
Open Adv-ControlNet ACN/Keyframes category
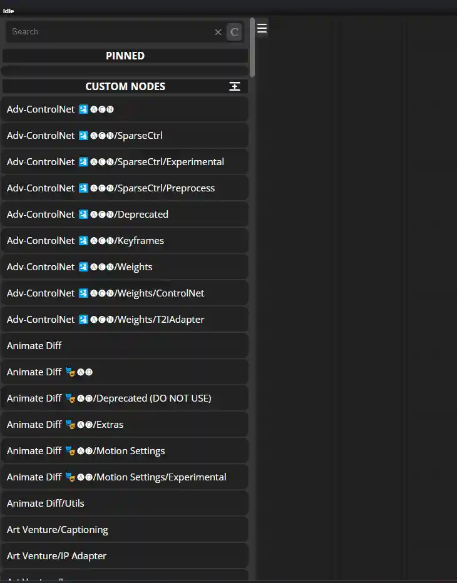(x=125, y=241)
